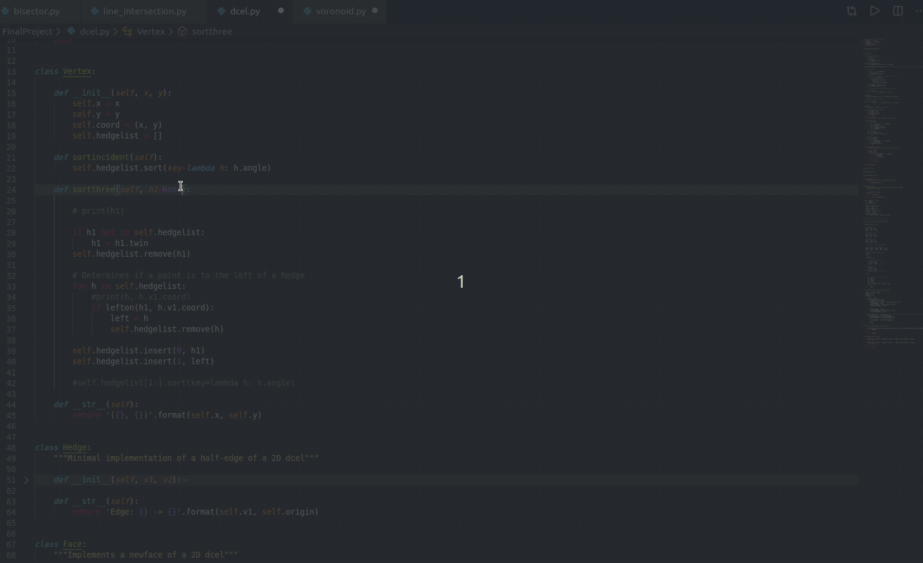Click the dcel.py breadcrumb label
Screen dimensions: 923x563
tap(95, 31)
